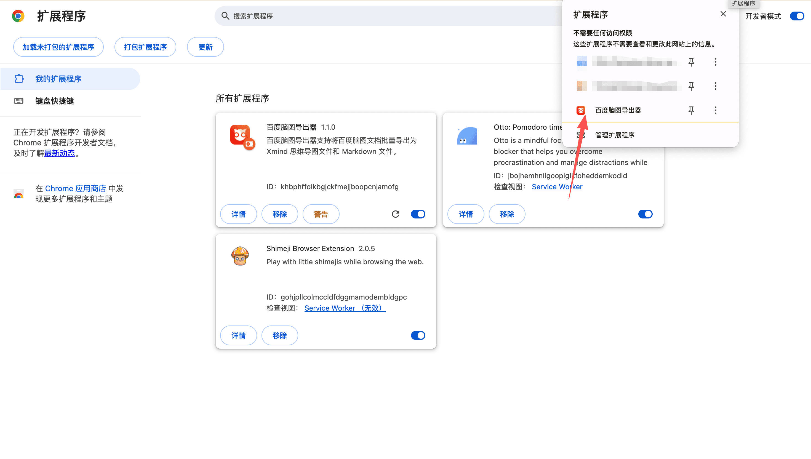Click 加载未打包的扩展程序 button
811x459 pixels.
pyautogui.click(x=58, y=47)
